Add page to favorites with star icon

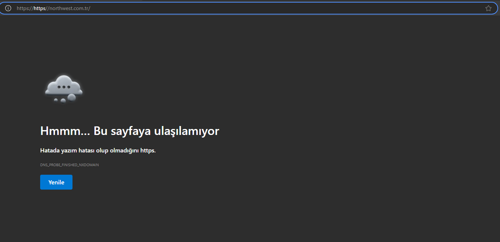tap(488, 8)
